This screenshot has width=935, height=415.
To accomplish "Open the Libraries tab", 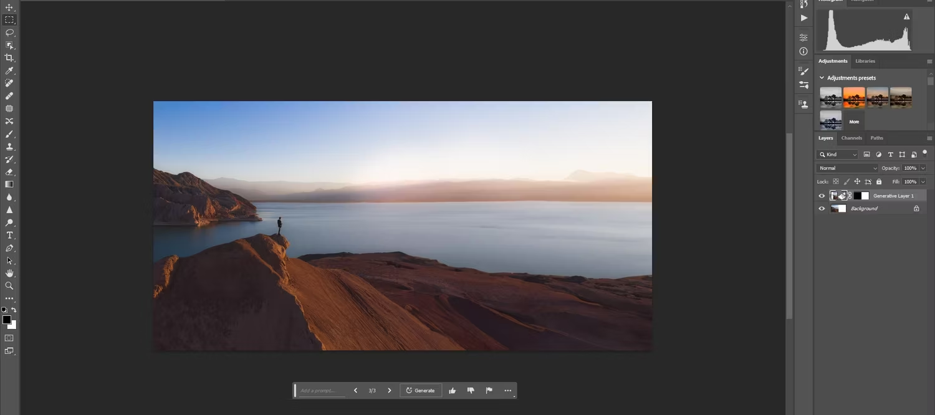I will [865, 61].
